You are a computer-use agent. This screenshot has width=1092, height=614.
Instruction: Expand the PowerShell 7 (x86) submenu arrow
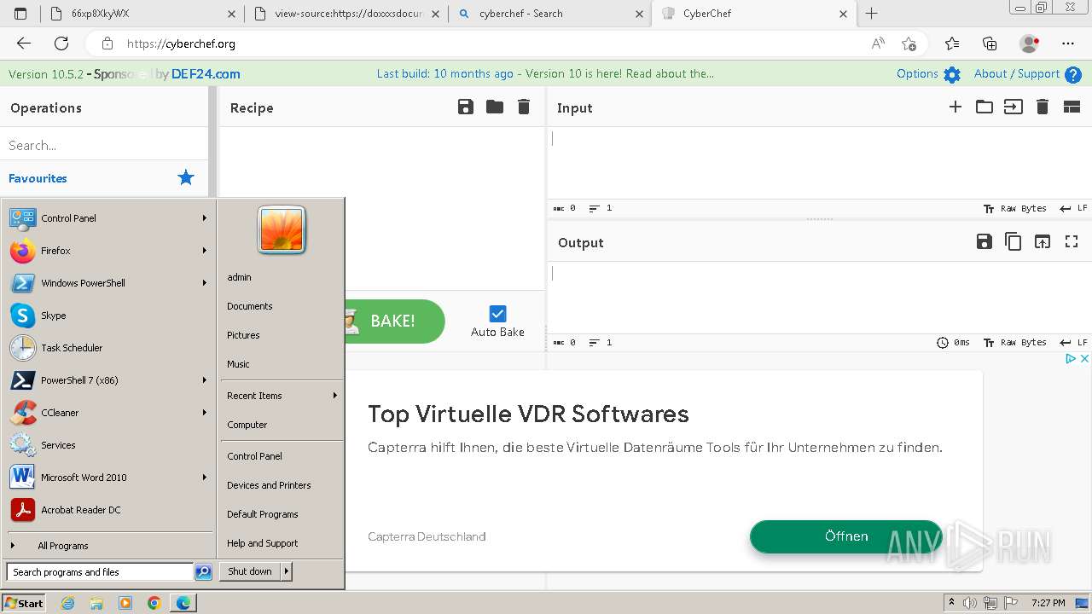(x=205, y=380)
